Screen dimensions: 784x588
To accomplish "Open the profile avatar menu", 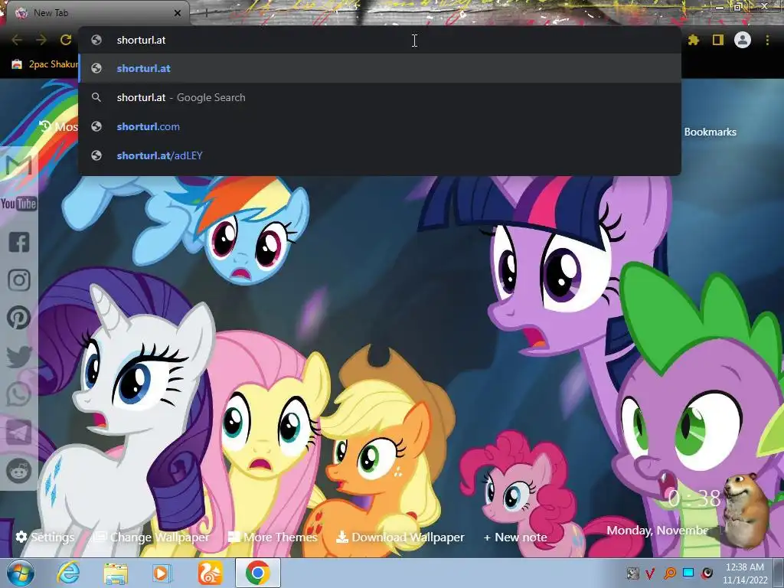I will [743, 40].
